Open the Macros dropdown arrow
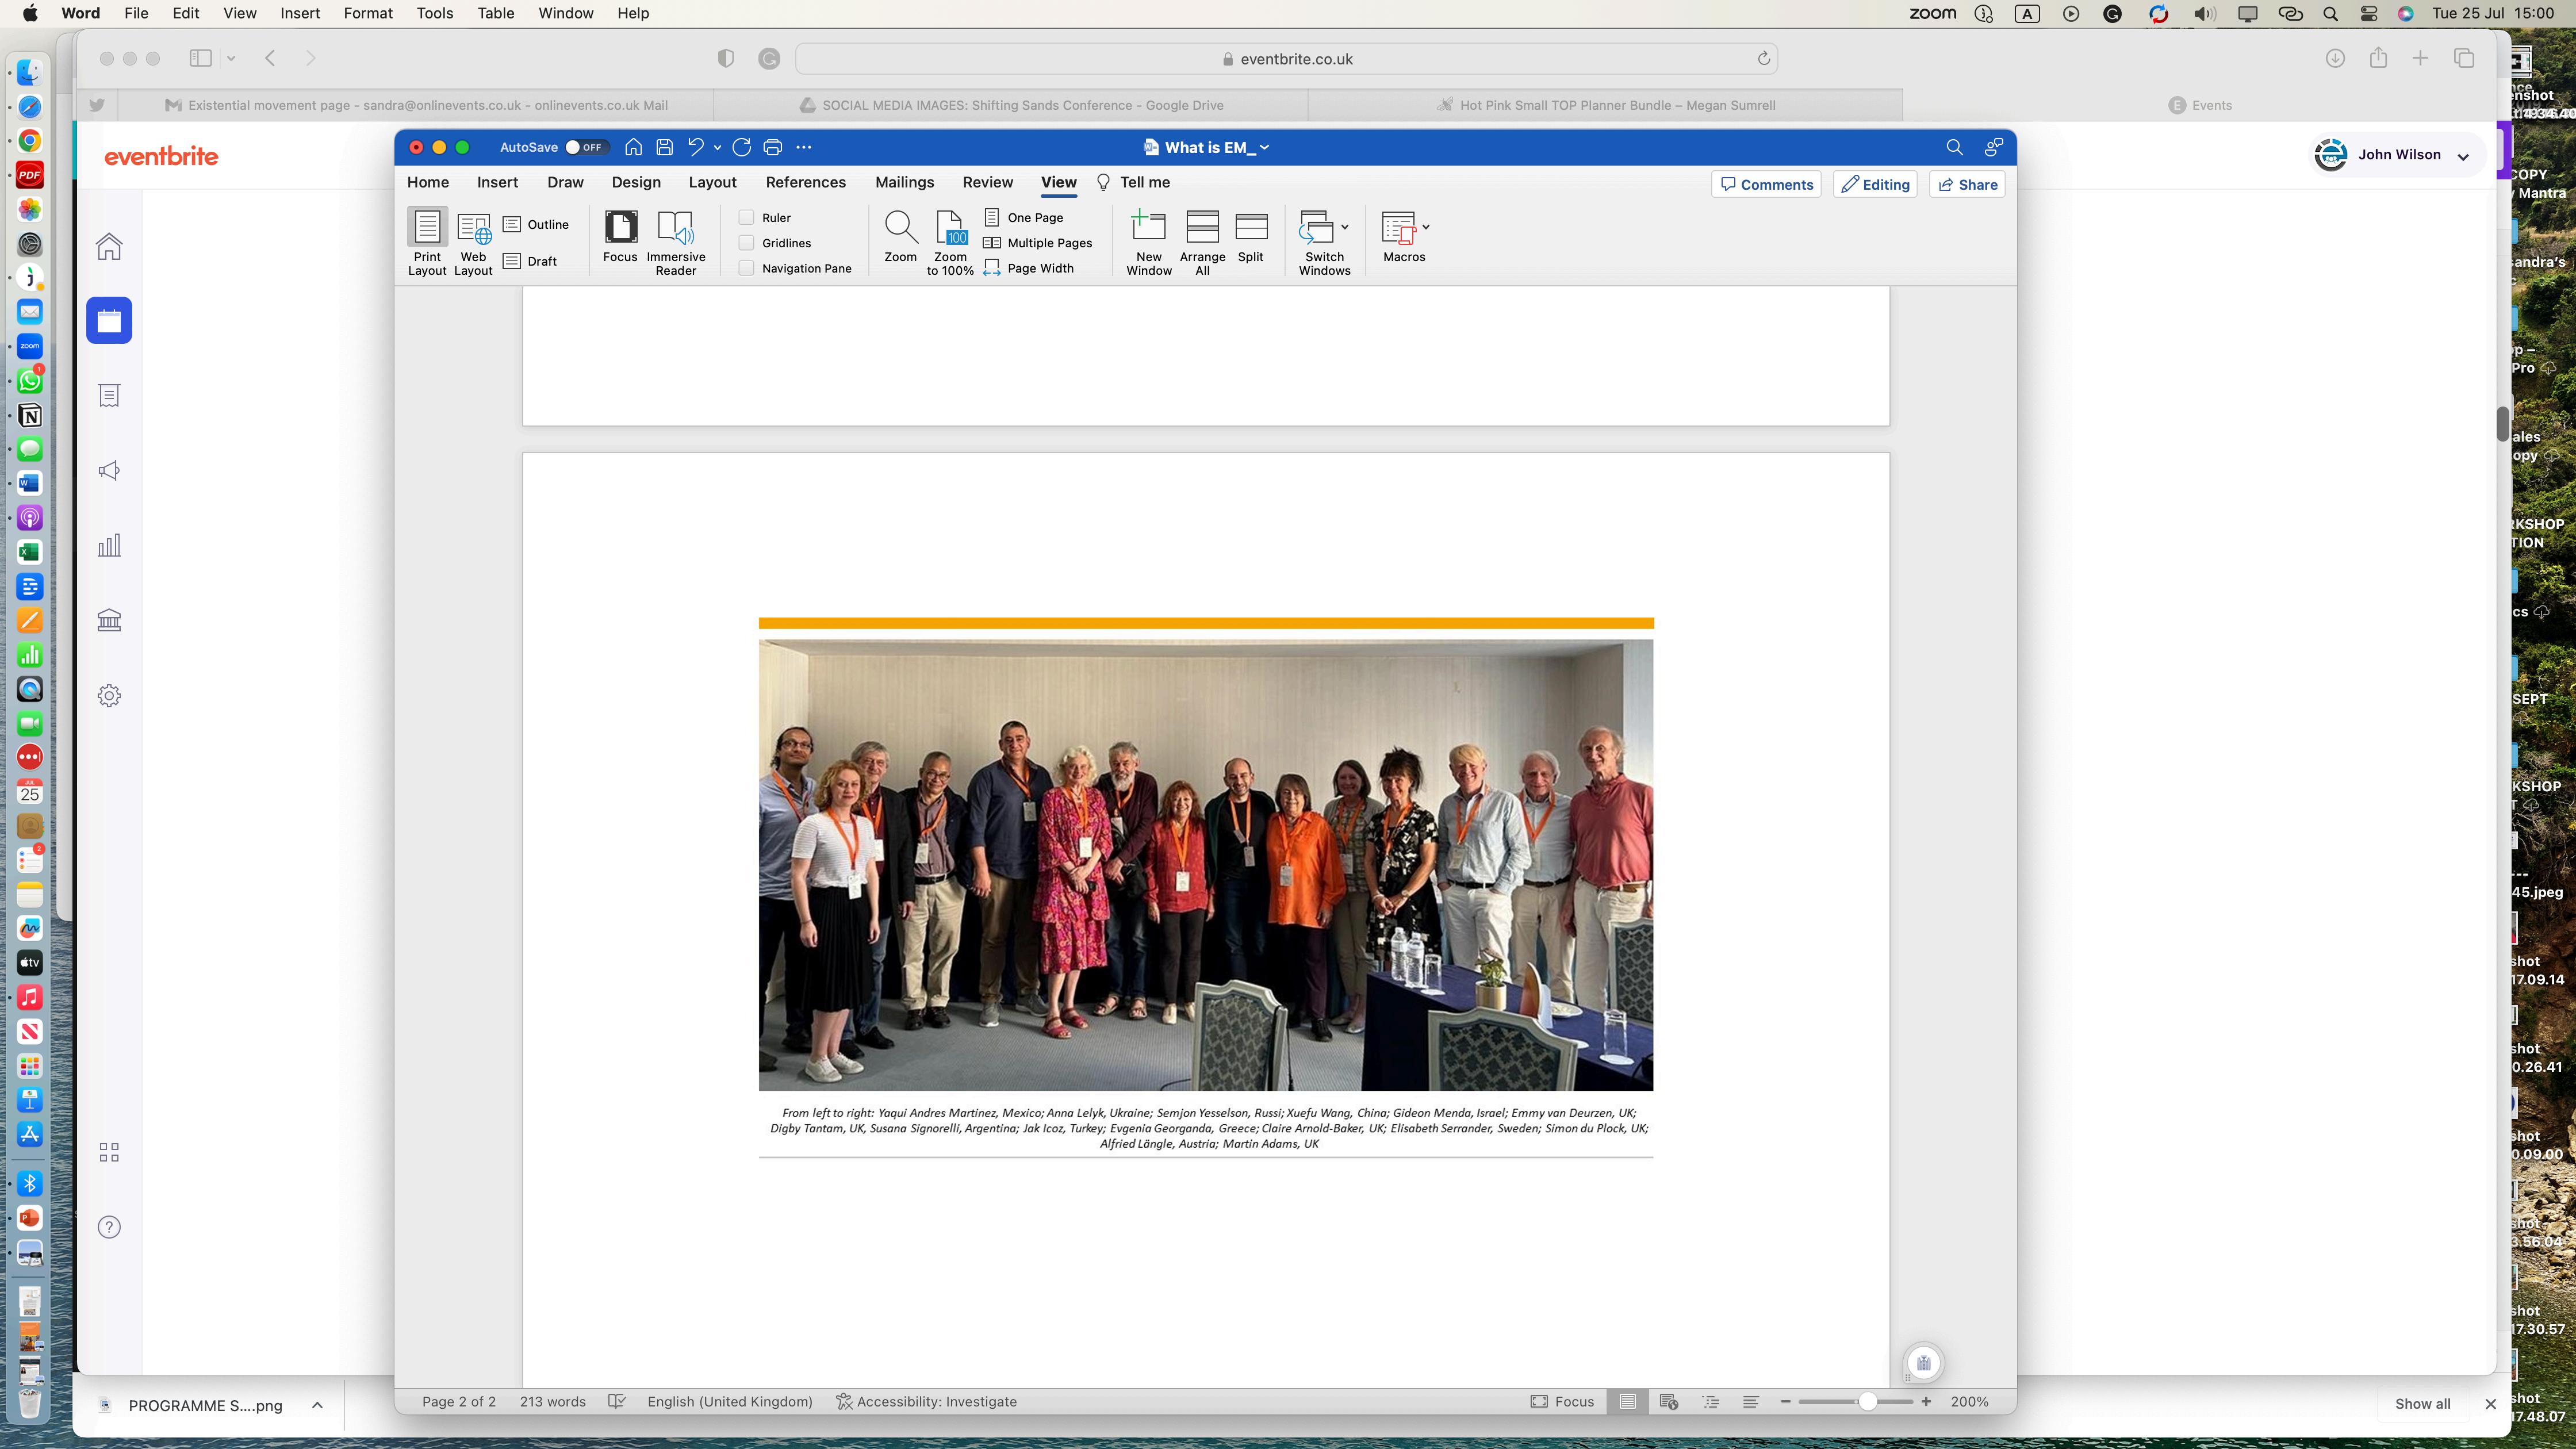 click(x=1426, y=227)
